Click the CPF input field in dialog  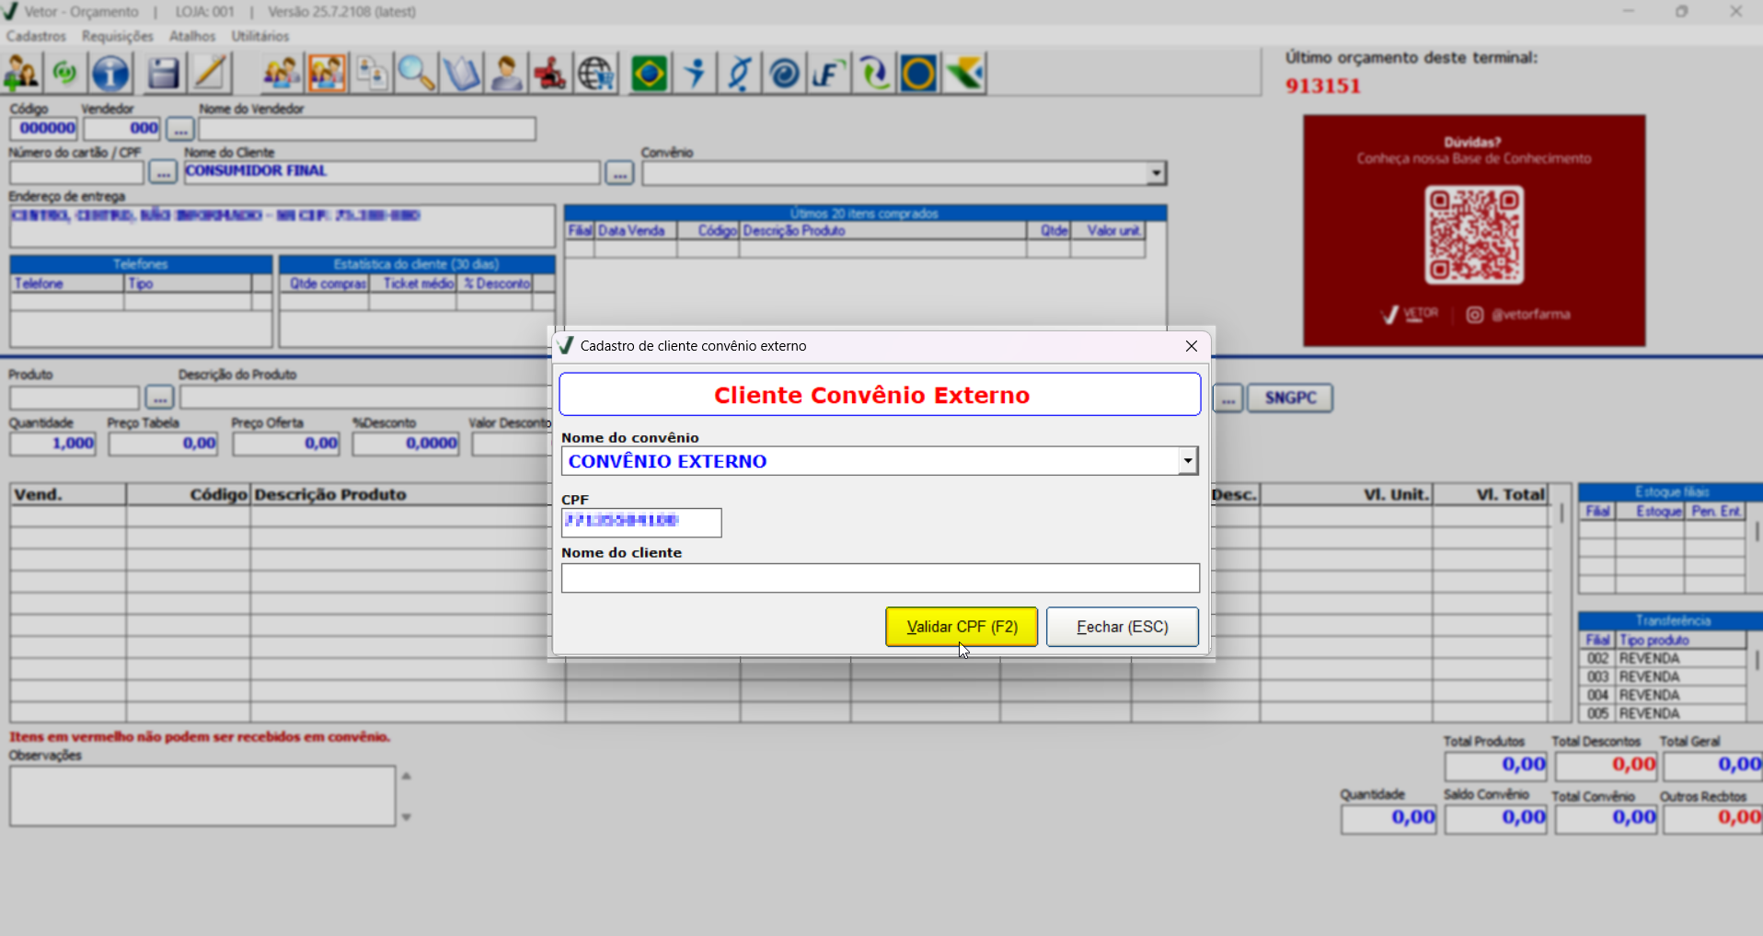[641, 522]
